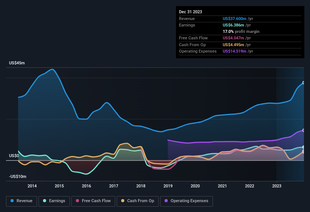Click the Earnings line endpoint marker
310x212 pixels.
304,147
